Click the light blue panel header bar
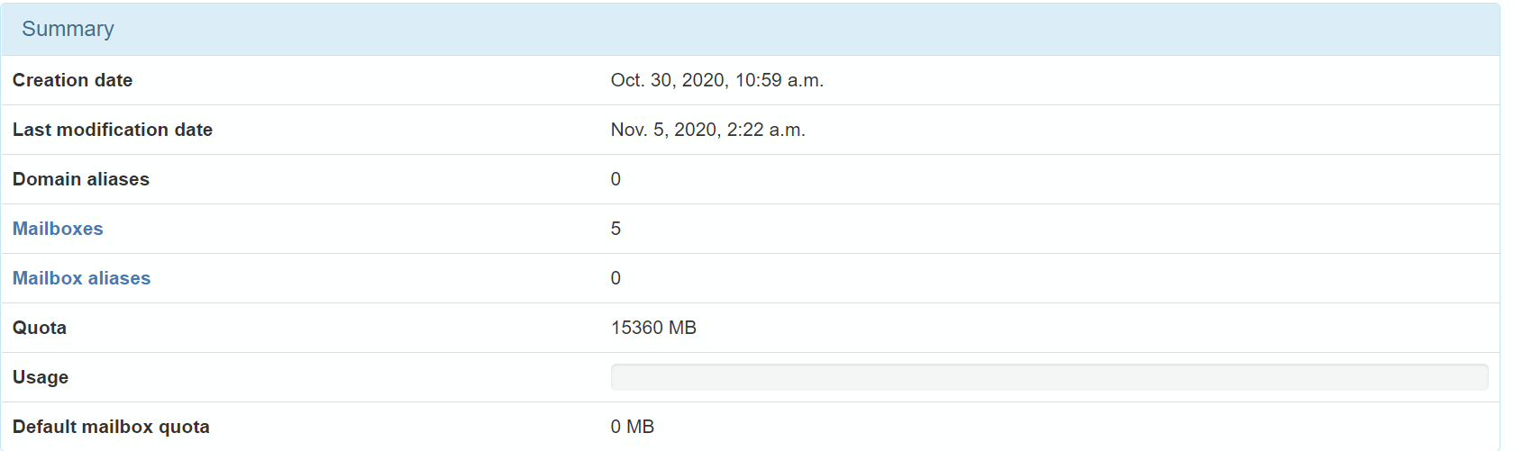The image size is (1523, 451). pos(750,29)
